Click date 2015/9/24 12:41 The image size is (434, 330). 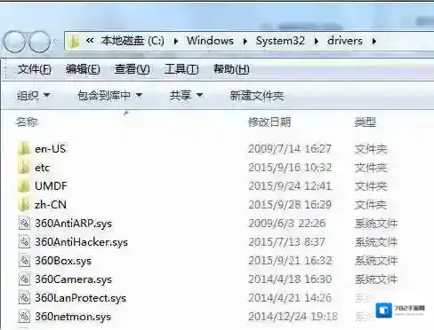(x=290, y=186)
